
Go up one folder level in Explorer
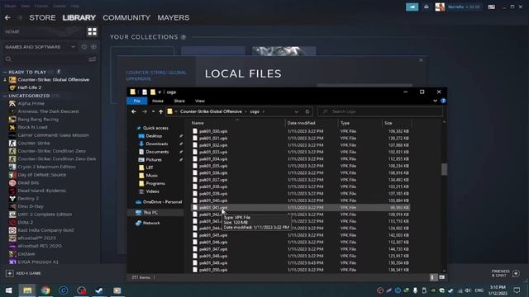(160, 111)
